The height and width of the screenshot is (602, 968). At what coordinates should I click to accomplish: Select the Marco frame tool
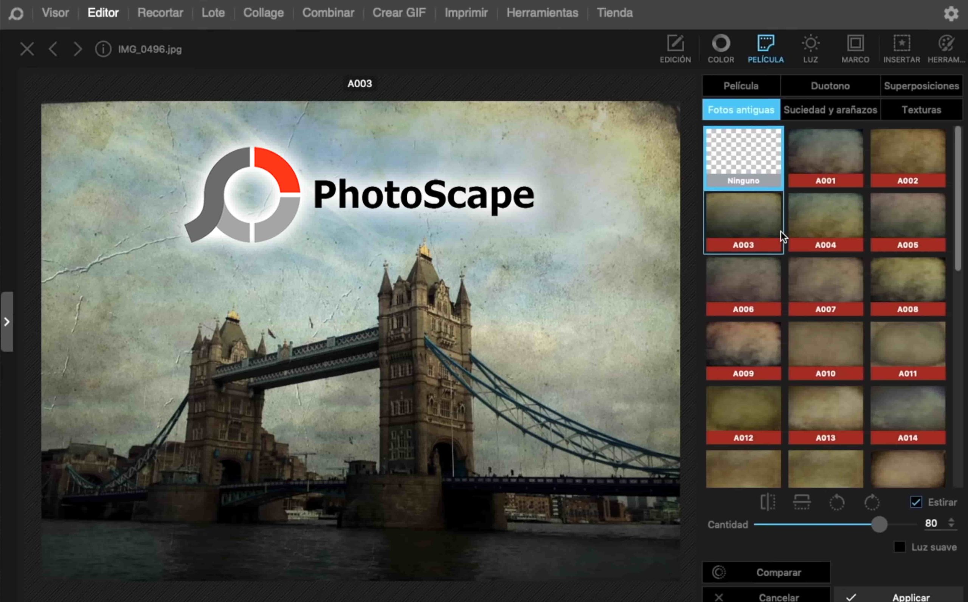[x=855, y=48]
